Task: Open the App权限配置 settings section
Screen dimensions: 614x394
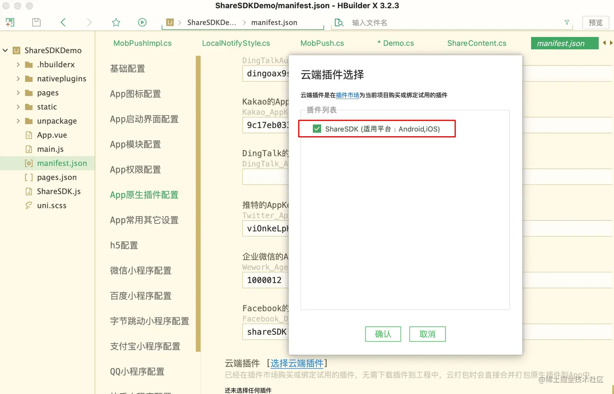Action: [x=135, y=169]
